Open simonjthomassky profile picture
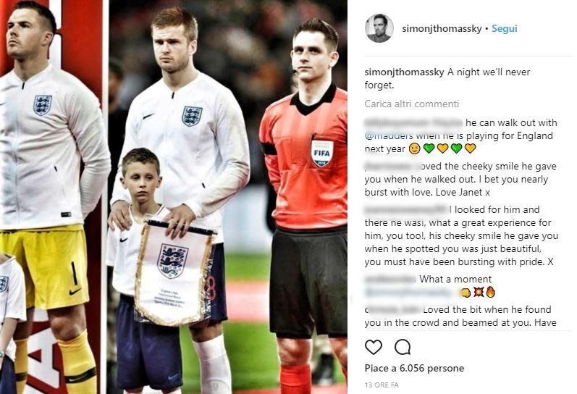The height and width of the screenshot is (394, 577). [379, 28]
